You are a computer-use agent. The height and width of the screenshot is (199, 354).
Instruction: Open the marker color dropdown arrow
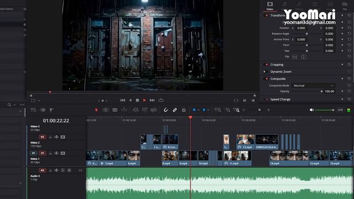click(x=208, y=110)
